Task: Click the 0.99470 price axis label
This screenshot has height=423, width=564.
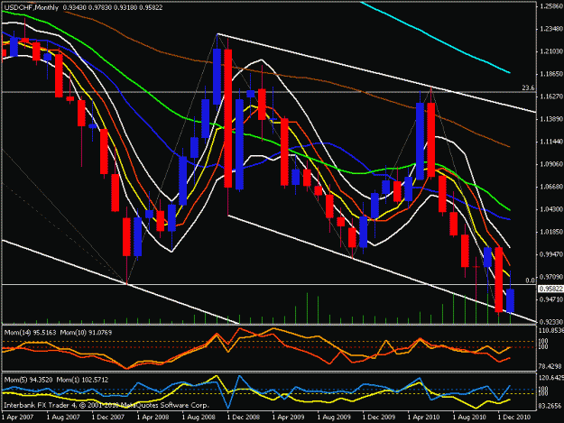Action: pos(551,254)
